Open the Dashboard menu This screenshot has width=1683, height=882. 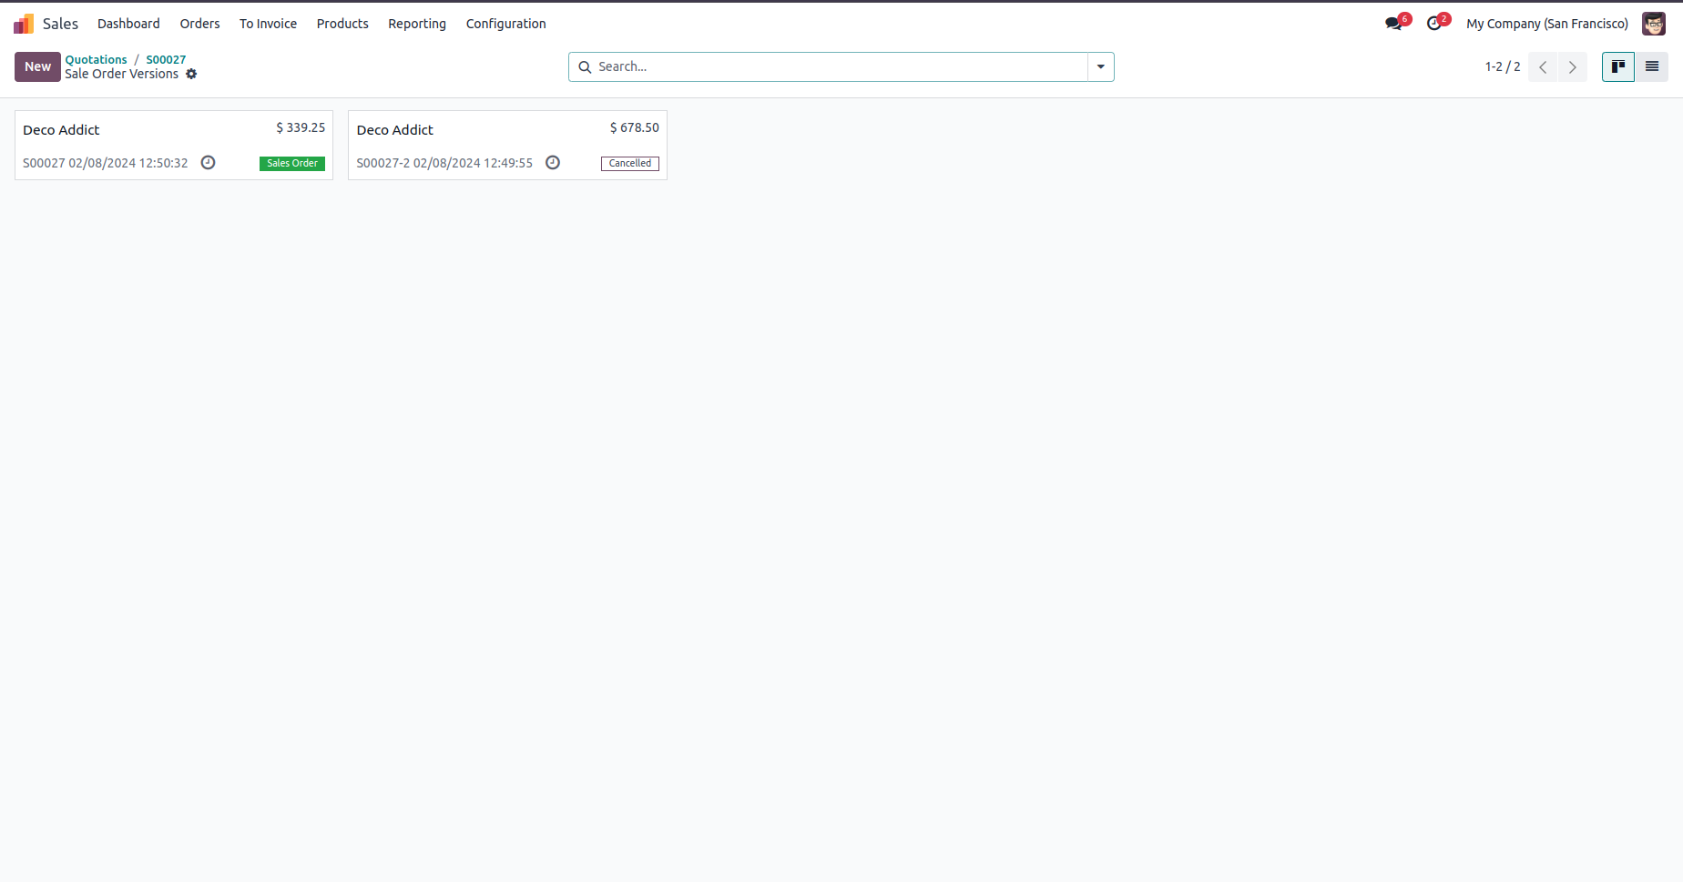tap(128, 24)
